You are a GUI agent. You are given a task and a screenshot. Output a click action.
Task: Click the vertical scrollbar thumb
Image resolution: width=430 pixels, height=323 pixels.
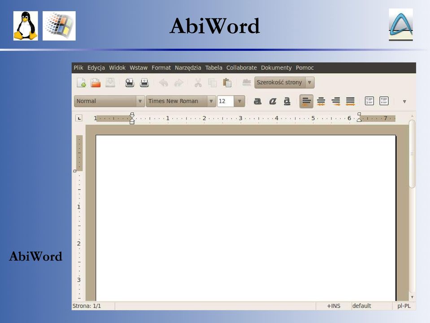pos(412,154)
